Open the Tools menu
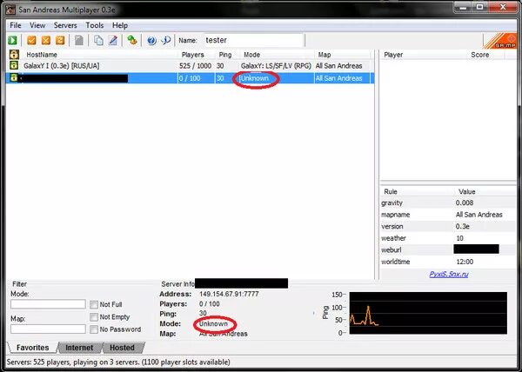The height and width of the screenshot is (372, 522). (95, 25)
